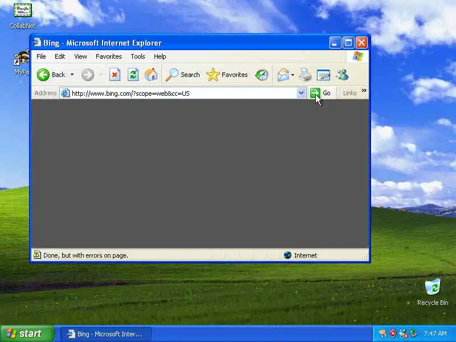456x342 pixels.
Task: Close the Internet Explorer window
Action: (x=361, y=43)
